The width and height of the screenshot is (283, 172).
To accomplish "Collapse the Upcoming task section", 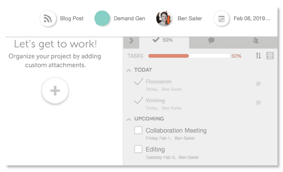I will (x=129, y=119).
